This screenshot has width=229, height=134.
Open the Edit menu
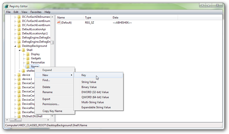(16, 12)
